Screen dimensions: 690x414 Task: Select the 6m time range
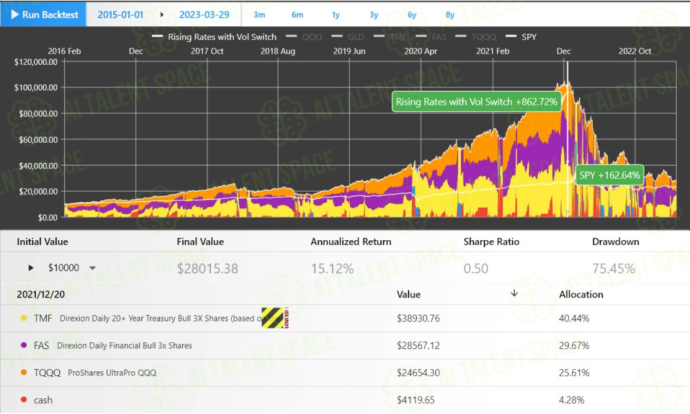click(297, 15)
